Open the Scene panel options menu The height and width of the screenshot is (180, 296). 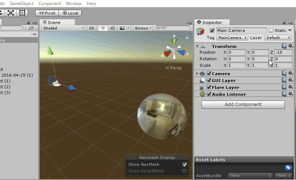tap(189, 23)
